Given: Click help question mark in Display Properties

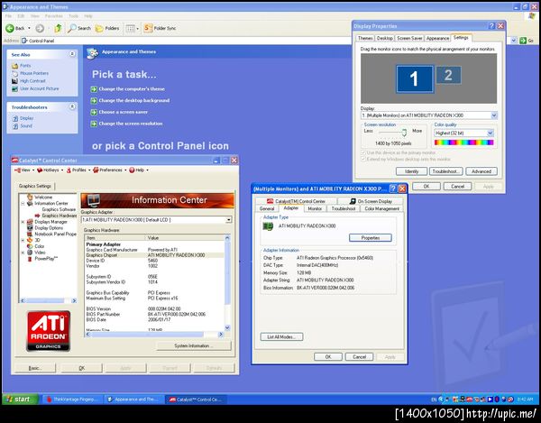Looking at the screenshot, I should tap(492, 26).
